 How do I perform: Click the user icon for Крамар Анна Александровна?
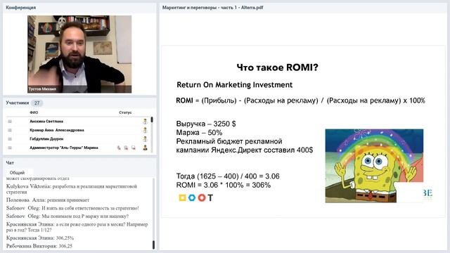146,130
